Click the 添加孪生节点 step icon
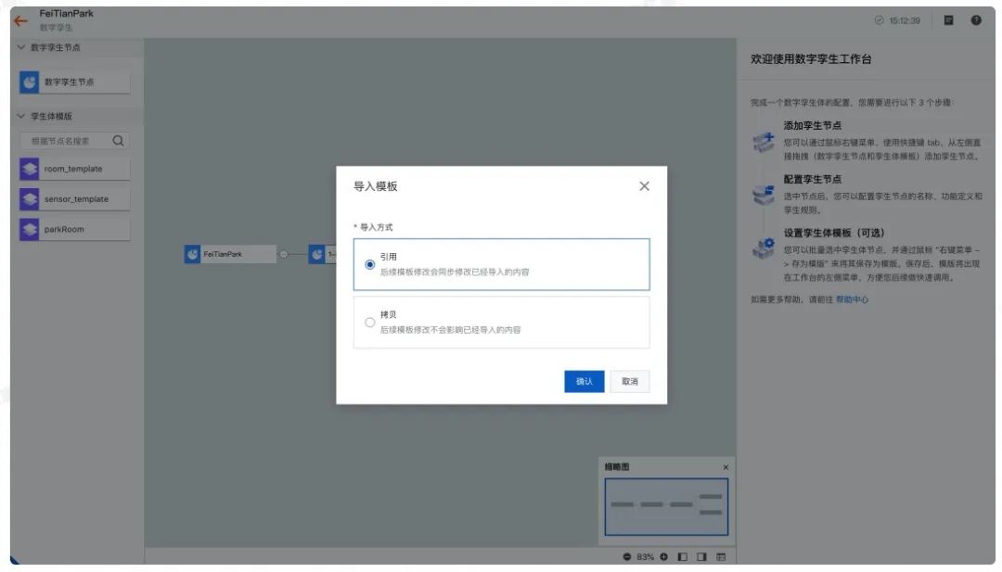The width and height of the screenshot is (1002, 572). pyautogui.click(x=764, y=142)
